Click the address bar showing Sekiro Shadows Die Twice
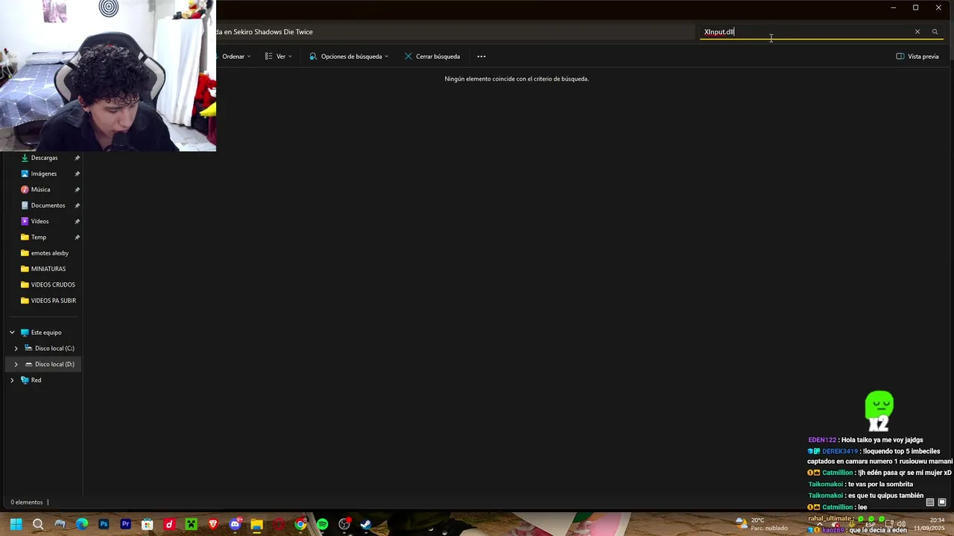 click(455, 32)
